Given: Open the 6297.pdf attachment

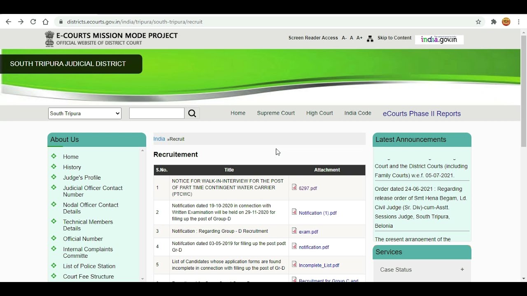Looking at the screenshot, I should point(308,188).
